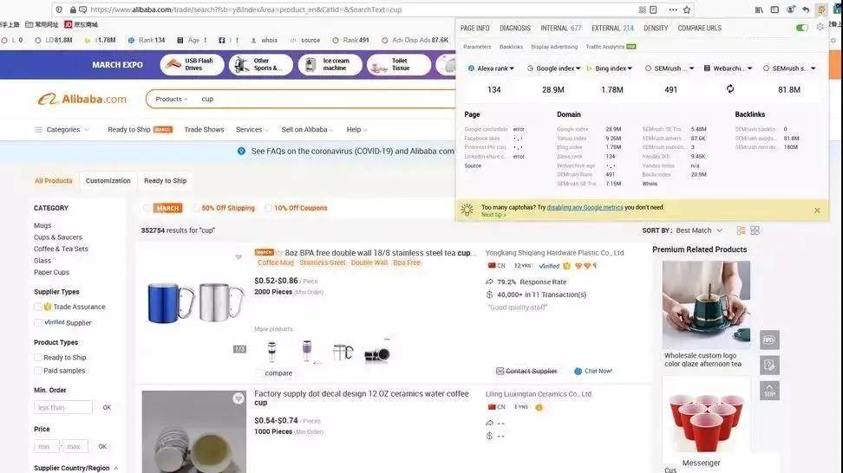Click the Firefox library icon in toolbar
Screen dimensions: 843x473
coord(760,10)
